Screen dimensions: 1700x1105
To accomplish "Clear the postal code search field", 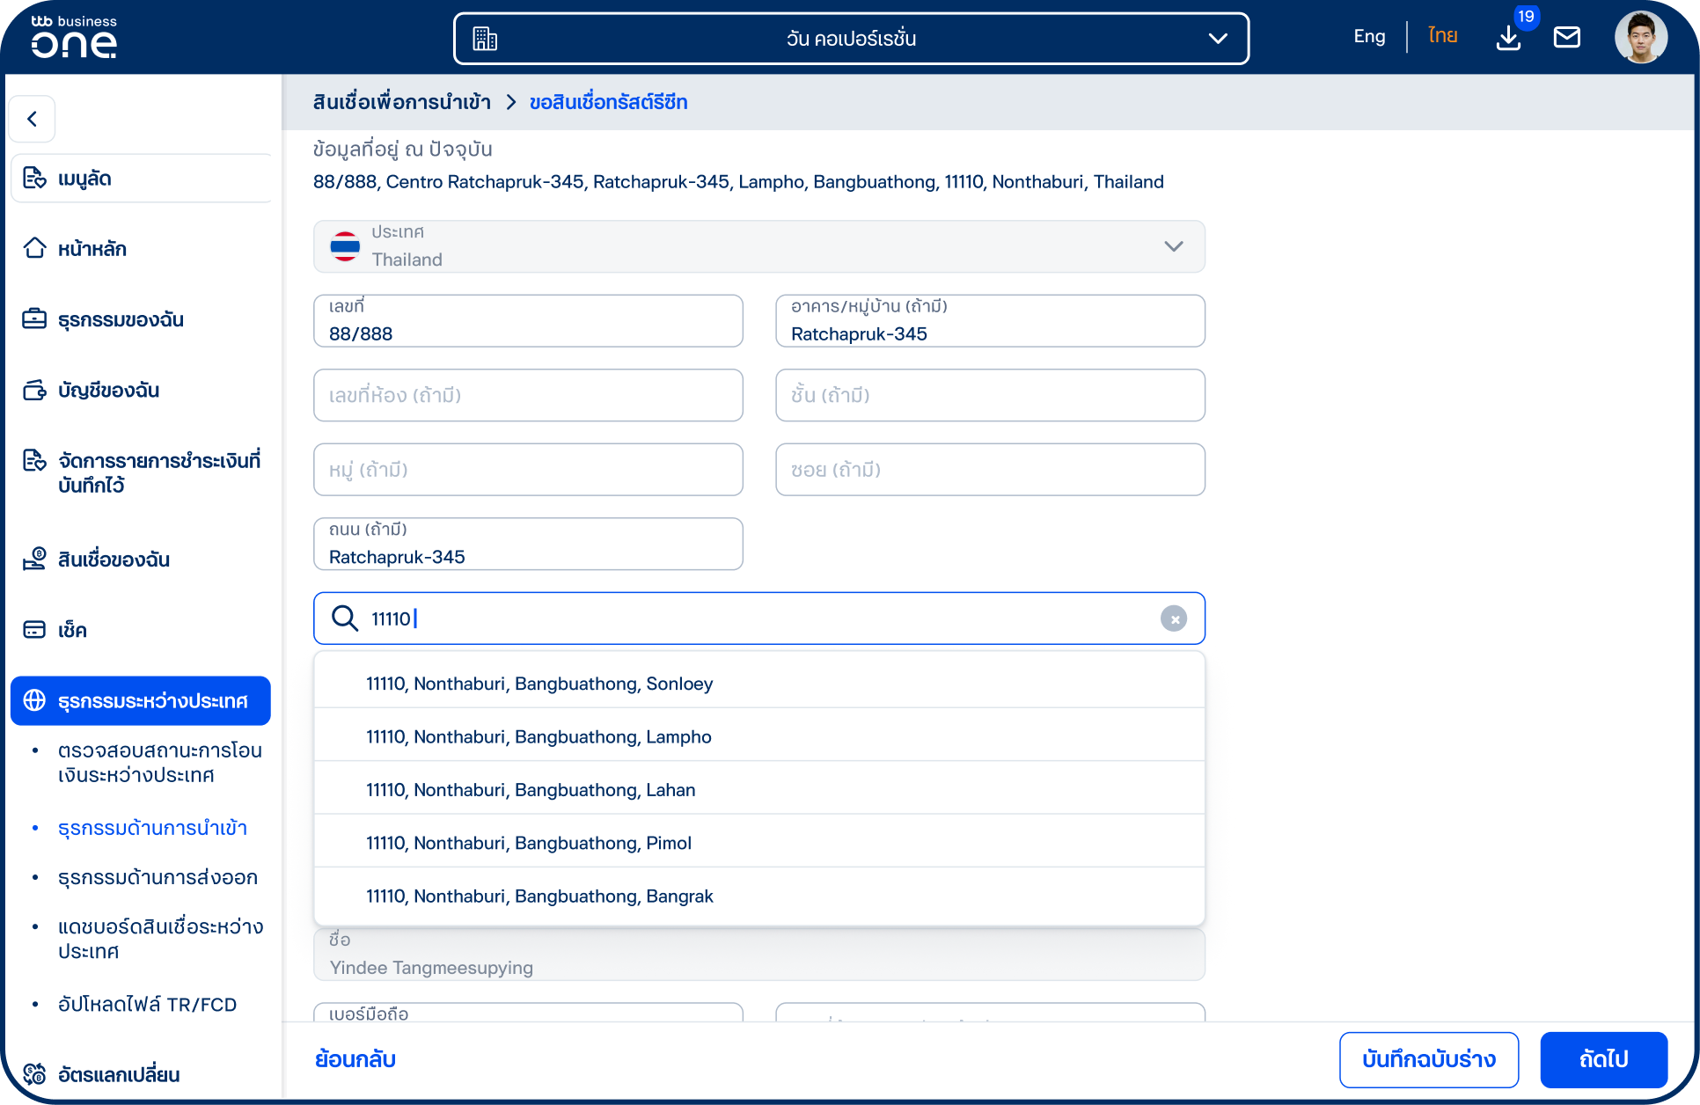I will 1173,618.
